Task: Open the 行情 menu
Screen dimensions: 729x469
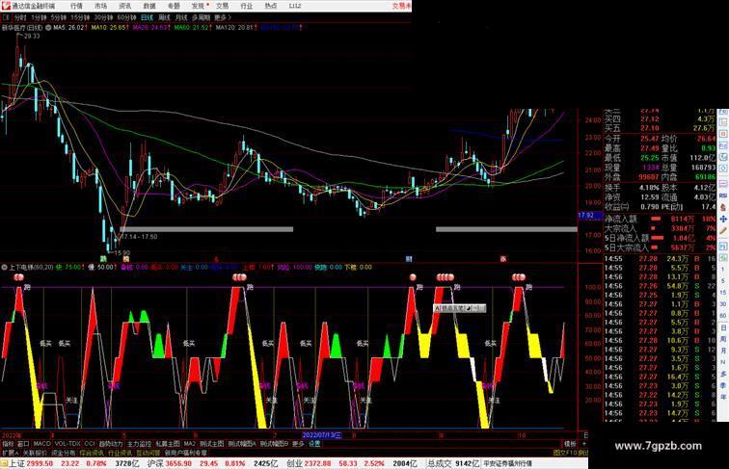Action: [76, 6]
